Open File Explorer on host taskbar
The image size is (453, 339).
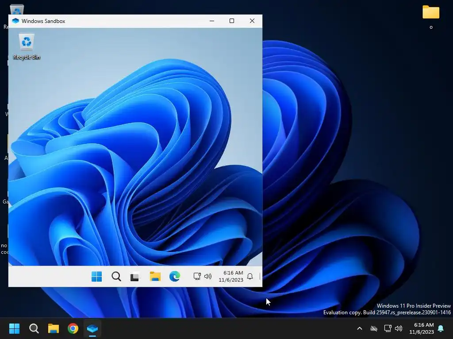54,328
